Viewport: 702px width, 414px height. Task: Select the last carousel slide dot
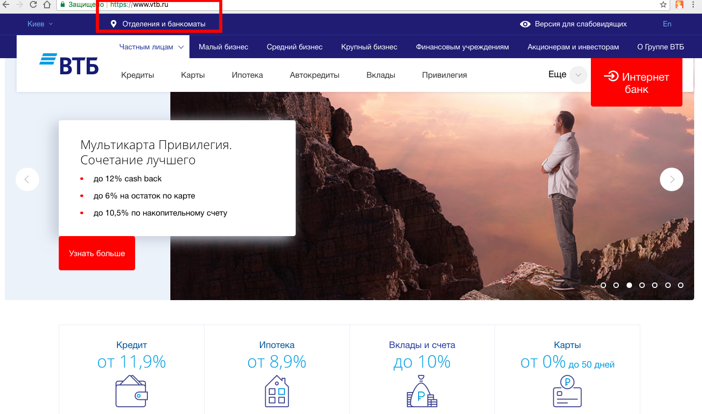point(680,285)
